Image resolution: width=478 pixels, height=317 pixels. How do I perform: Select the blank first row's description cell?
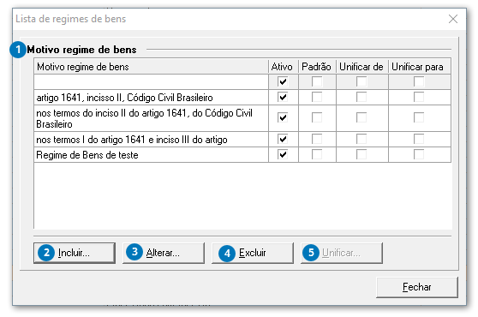[x=152, y=81]
